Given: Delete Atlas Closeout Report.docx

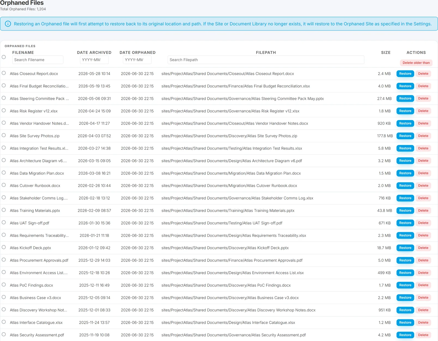Looking at the screenshot, I should (423, 74).
